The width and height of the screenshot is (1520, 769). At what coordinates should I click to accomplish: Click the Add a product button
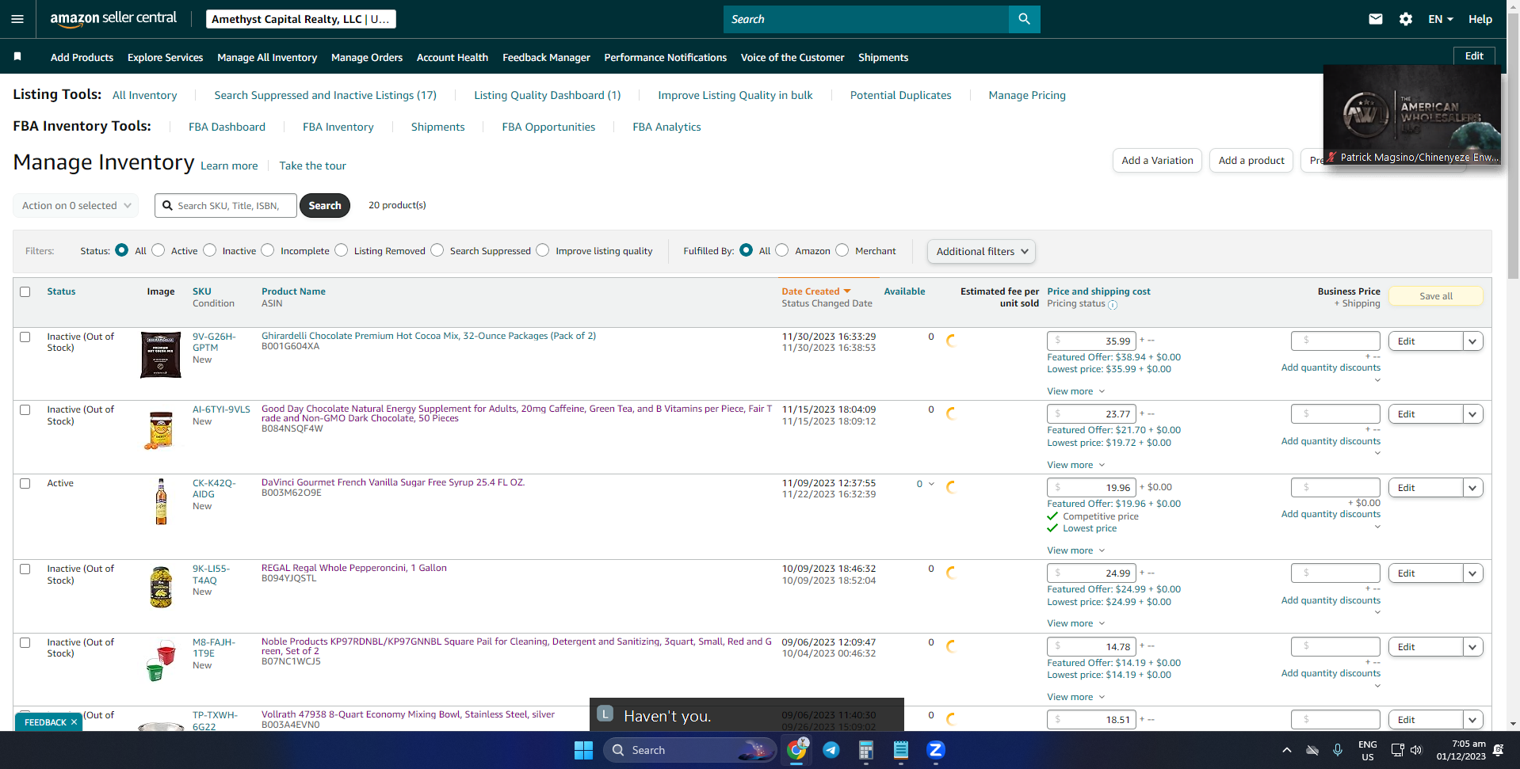tap(1251, 160)
